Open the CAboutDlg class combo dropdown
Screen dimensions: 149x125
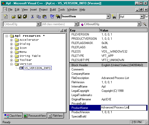pyautogui.click(x=38, y=24)
